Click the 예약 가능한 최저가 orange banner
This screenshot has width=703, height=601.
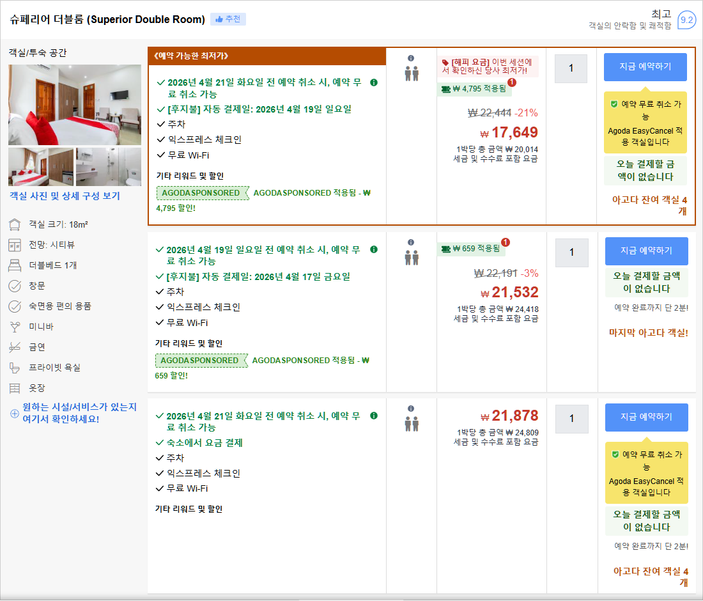click(x=267, y=56)
